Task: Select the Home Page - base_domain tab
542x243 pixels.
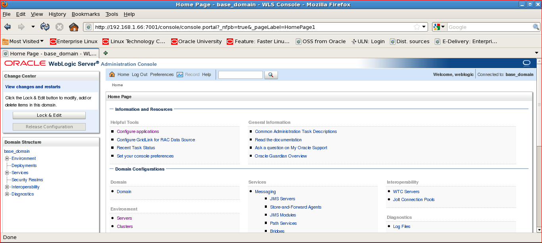Action: pos(50,53)
